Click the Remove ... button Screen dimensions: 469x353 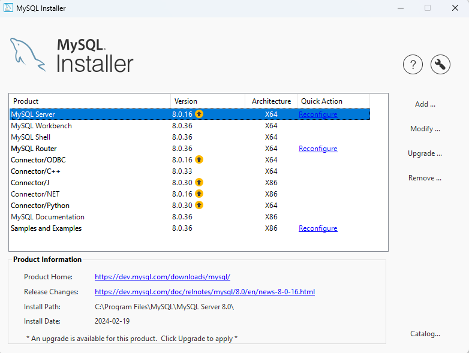coord(425,178)
